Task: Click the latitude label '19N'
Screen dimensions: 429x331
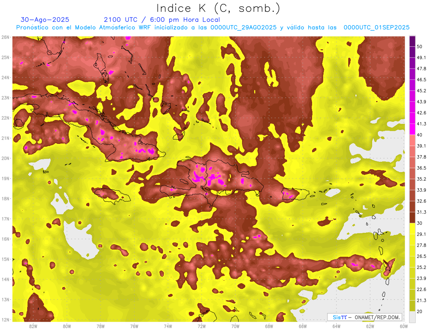Action: coord(5,179)
